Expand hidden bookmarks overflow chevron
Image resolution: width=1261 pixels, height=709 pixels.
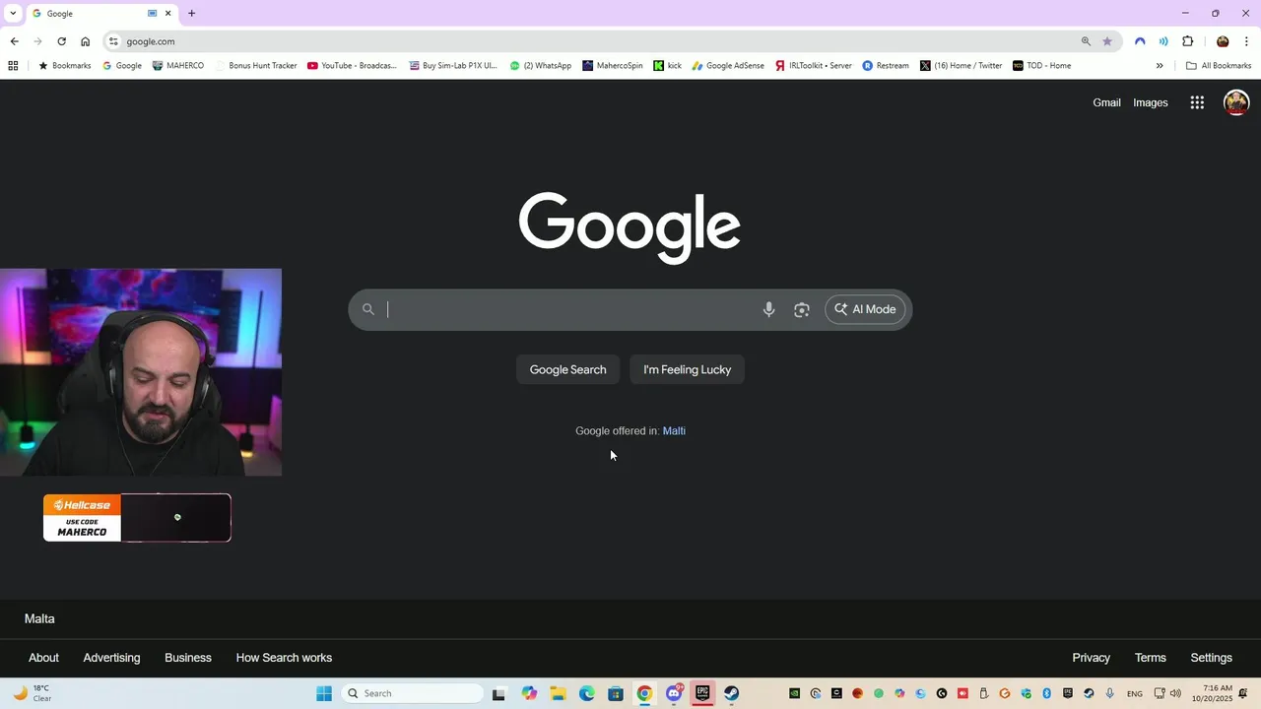tap(1160, 66)
